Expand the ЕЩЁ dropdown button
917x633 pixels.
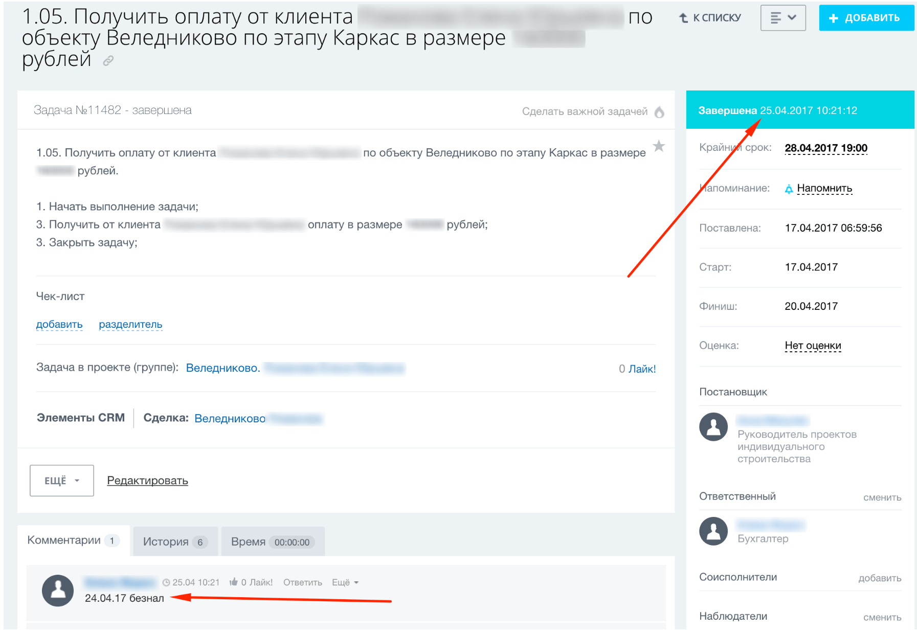tap(62, 481)
